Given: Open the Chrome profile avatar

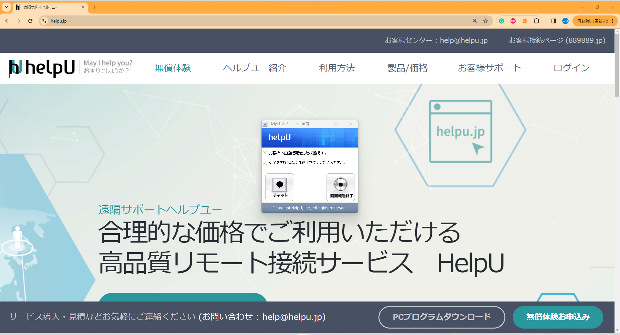Looking at the screenshot, I should pos(565,21).
